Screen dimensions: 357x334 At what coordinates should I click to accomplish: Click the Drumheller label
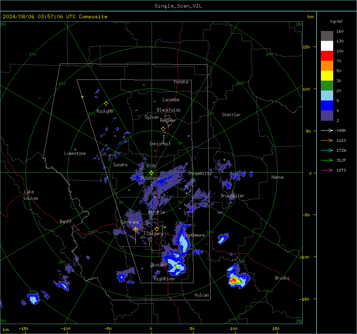232,196
